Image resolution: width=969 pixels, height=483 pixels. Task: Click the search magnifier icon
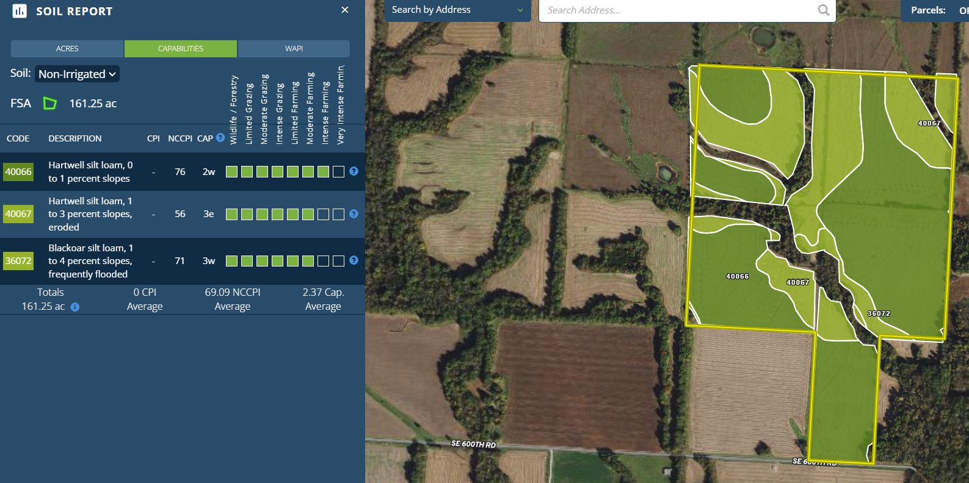[x=823, y=10]
